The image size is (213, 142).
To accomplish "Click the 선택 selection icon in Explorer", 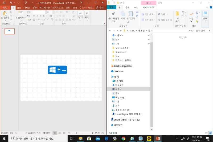I will [x=205, y=13].
